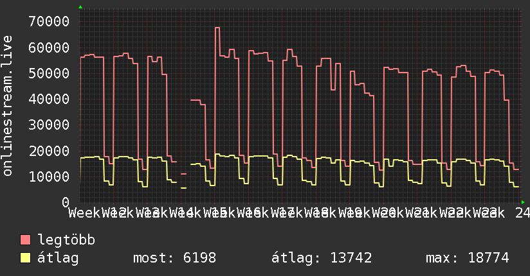Image resolution: width=530 pixels, height=276 pixels.
Task: Click the 30000 y-axis label
Action: pos(49,125)
